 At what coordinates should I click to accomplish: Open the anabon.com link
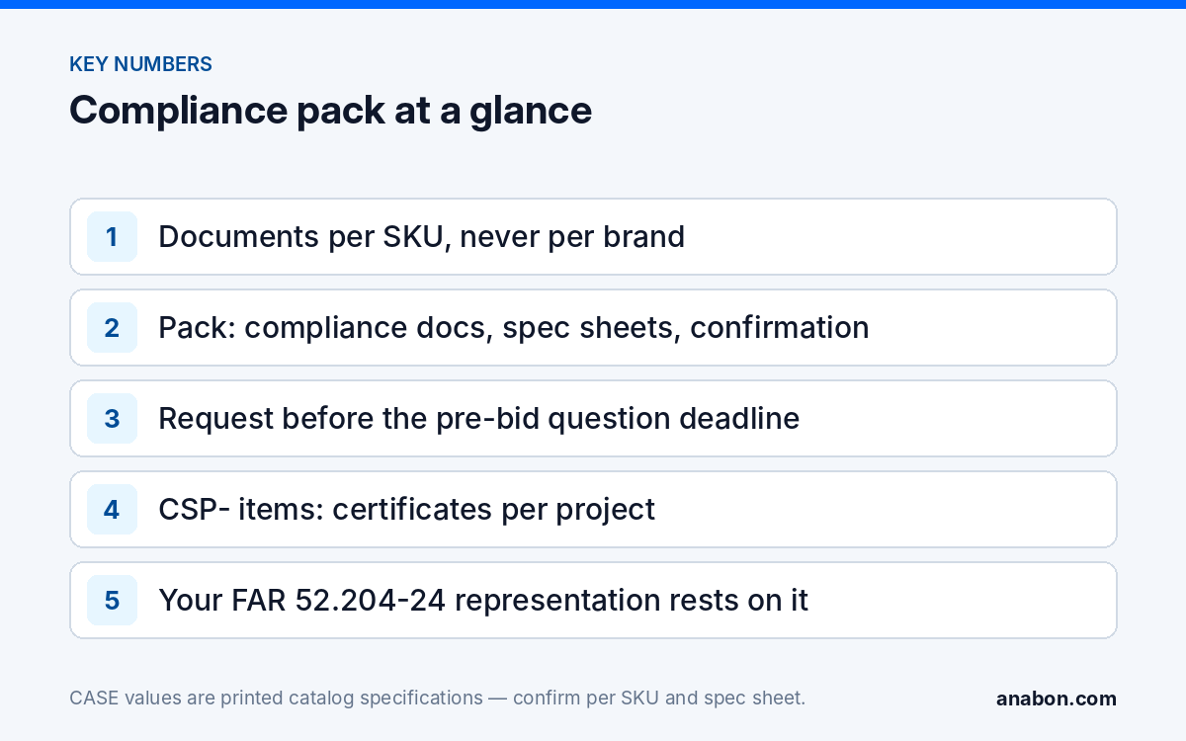[1057, 699]
